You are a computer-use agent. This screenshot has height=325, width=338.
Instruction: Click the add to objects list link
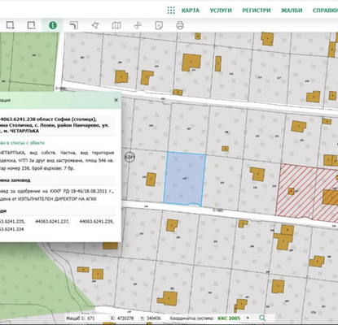22,143
